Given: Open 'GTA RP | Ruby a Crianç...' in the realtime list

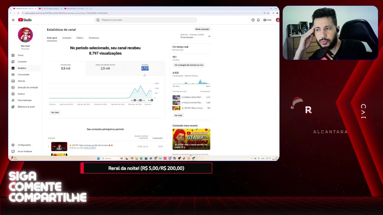Looking at the screenshot, I should click(x=191, y=108).
